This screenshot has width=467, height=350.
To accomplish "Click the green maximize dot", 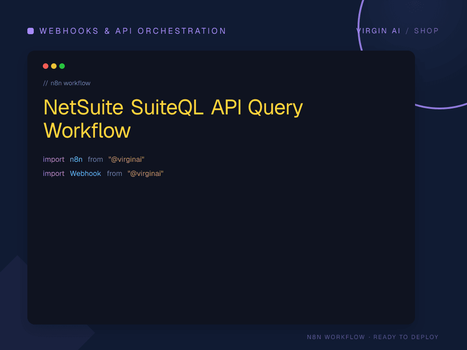I will pos(62,66).
